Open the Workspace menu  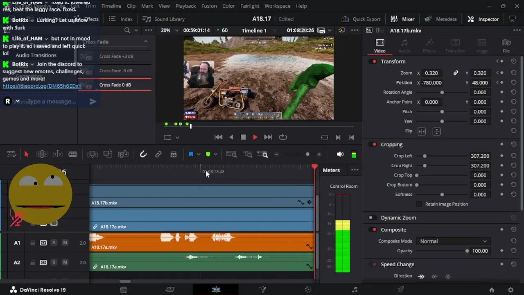277,6
